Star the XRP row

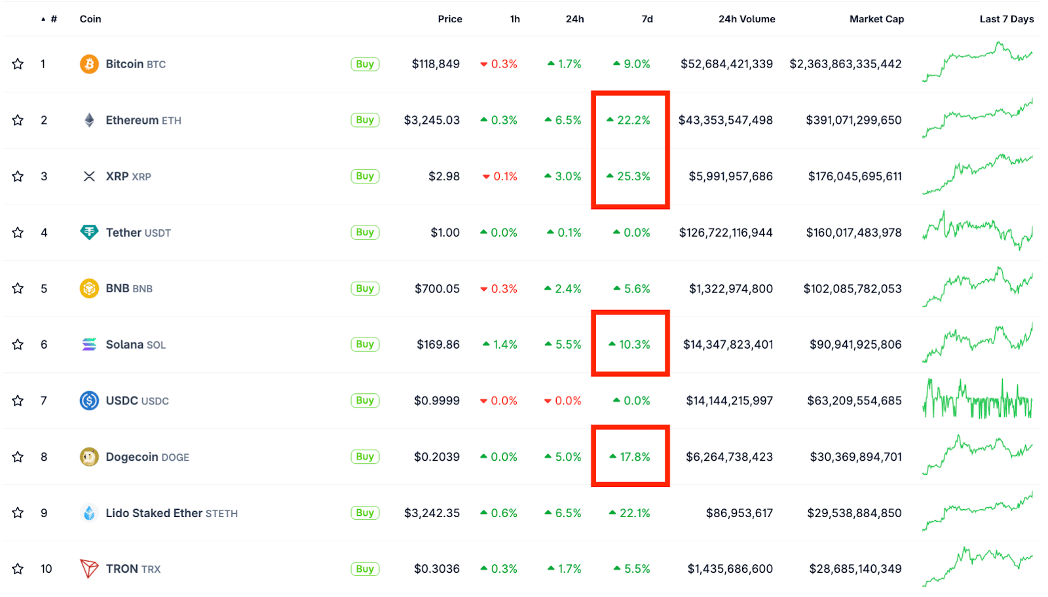coord(18,176)
